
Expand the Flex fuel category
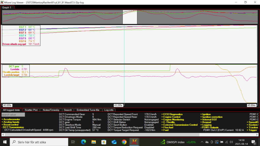pos(167,127)
